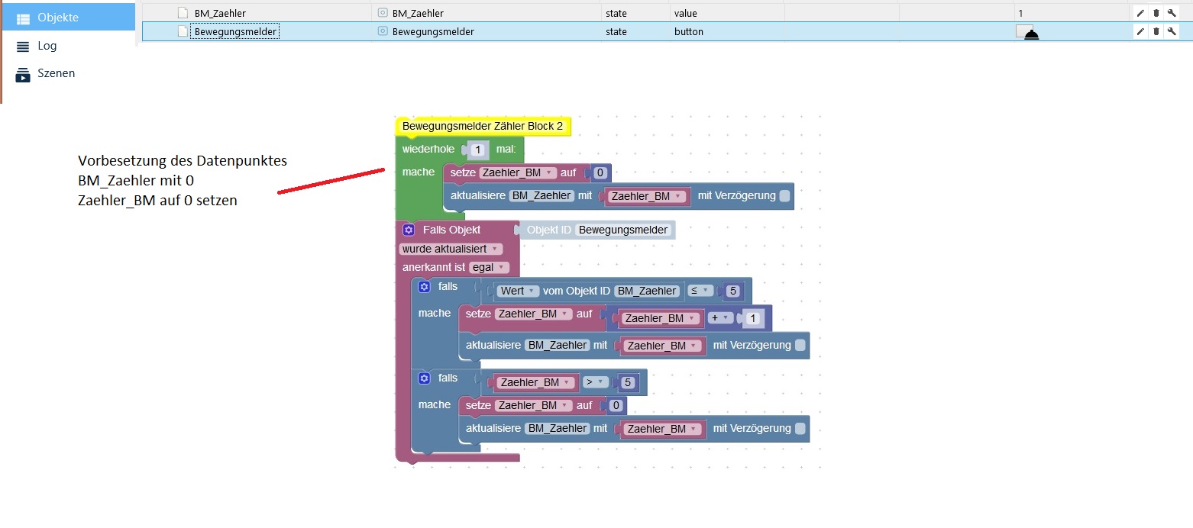
Task: Open the + arithmetic operator dropdown
Action: click(x=720, y=318)
